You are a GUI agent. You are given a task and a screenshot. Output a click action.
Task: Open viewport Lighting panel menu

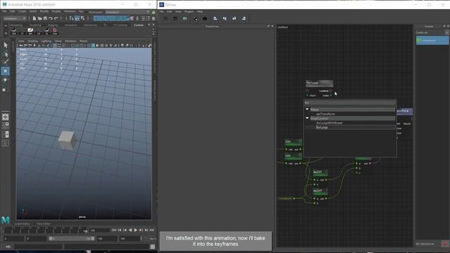pyautogui.click(x=46, y=41)
